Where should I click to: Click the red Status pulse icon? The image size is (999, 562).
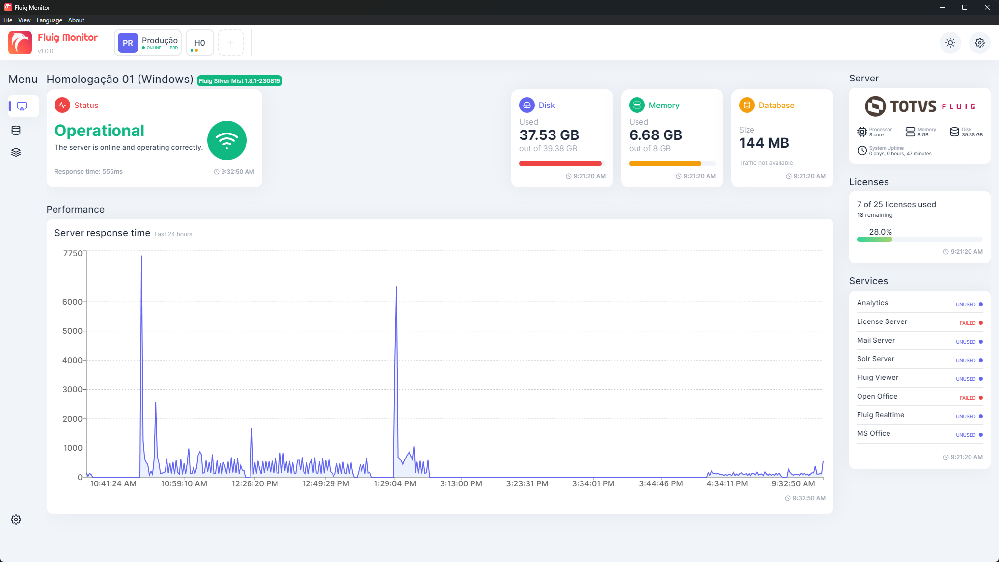tap(62, 105)
